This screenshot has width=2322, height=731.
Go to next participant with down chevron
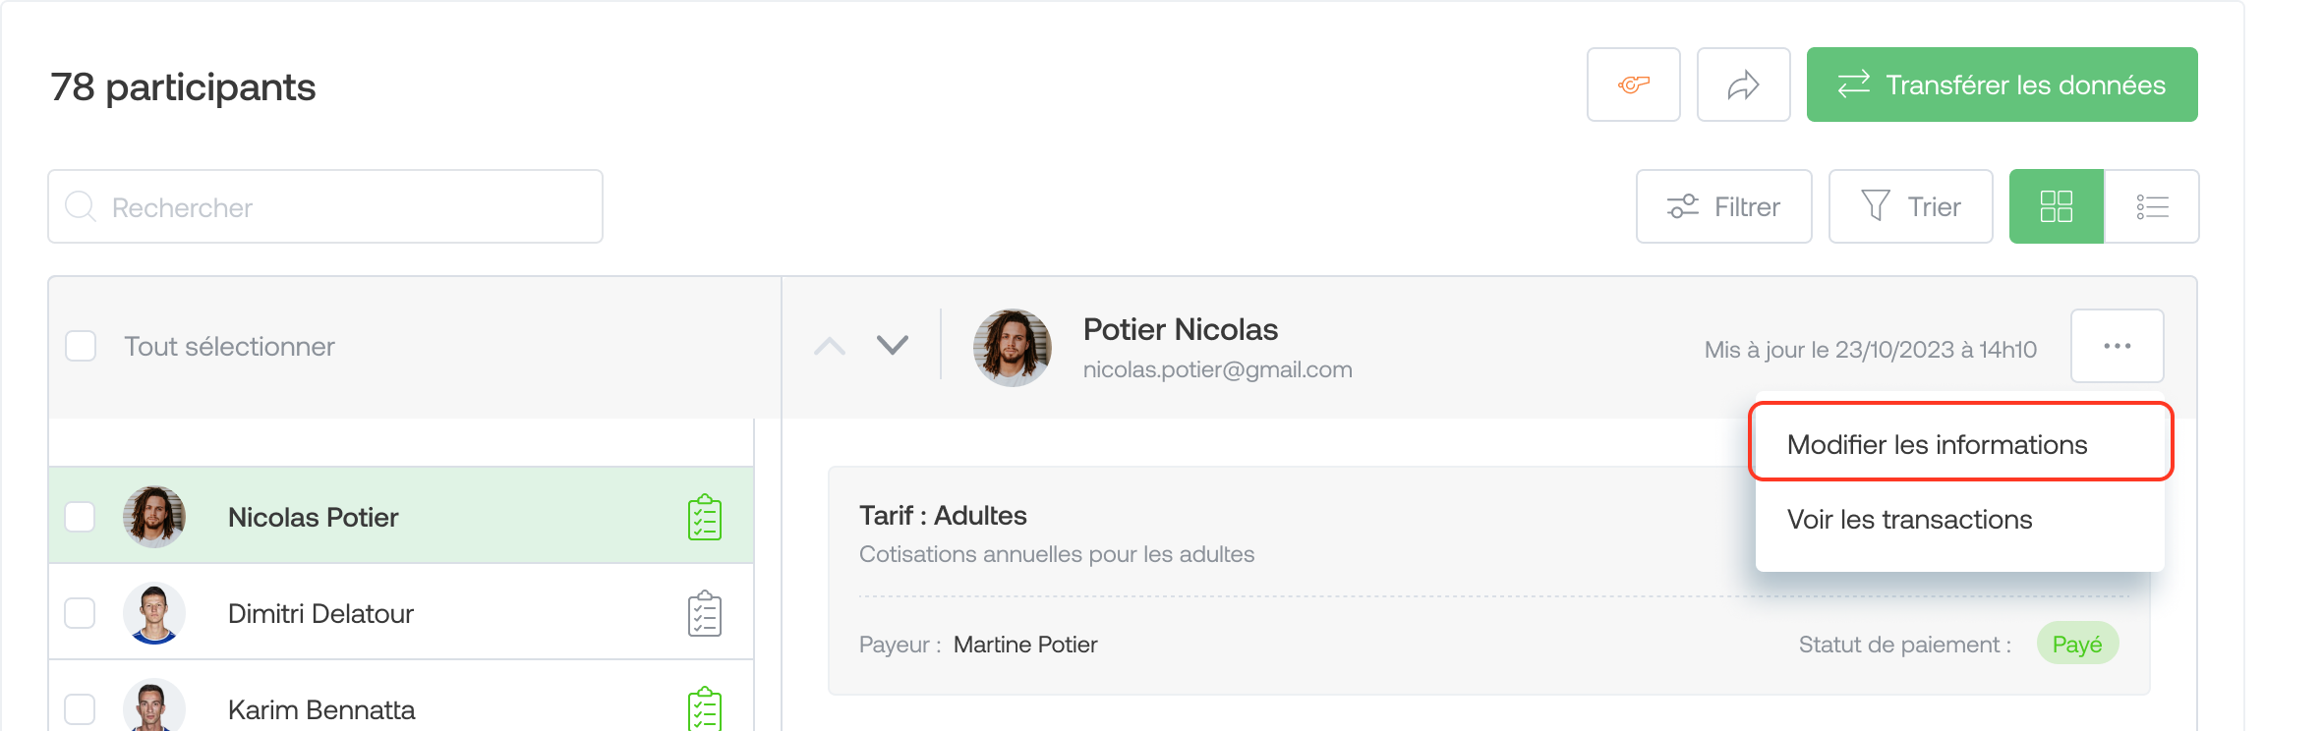point(893,345)
